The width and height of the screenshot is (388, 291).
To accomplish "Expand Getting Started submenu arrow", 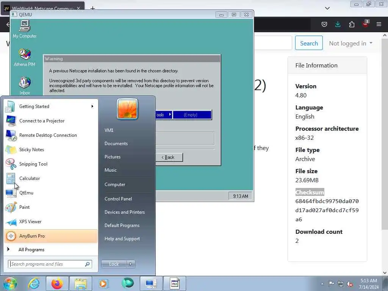I will pos(92,106).
